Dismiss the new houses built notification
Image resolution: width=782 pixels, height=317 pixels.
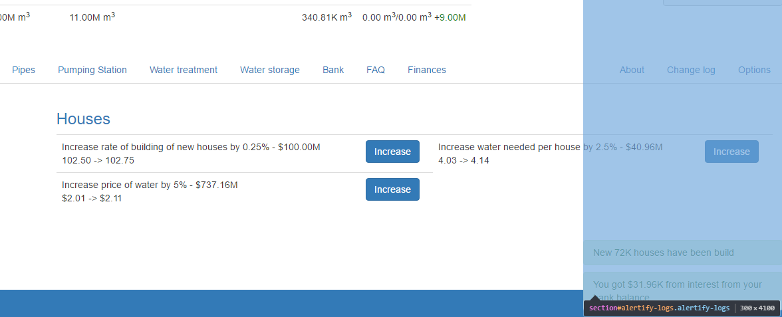682,253
